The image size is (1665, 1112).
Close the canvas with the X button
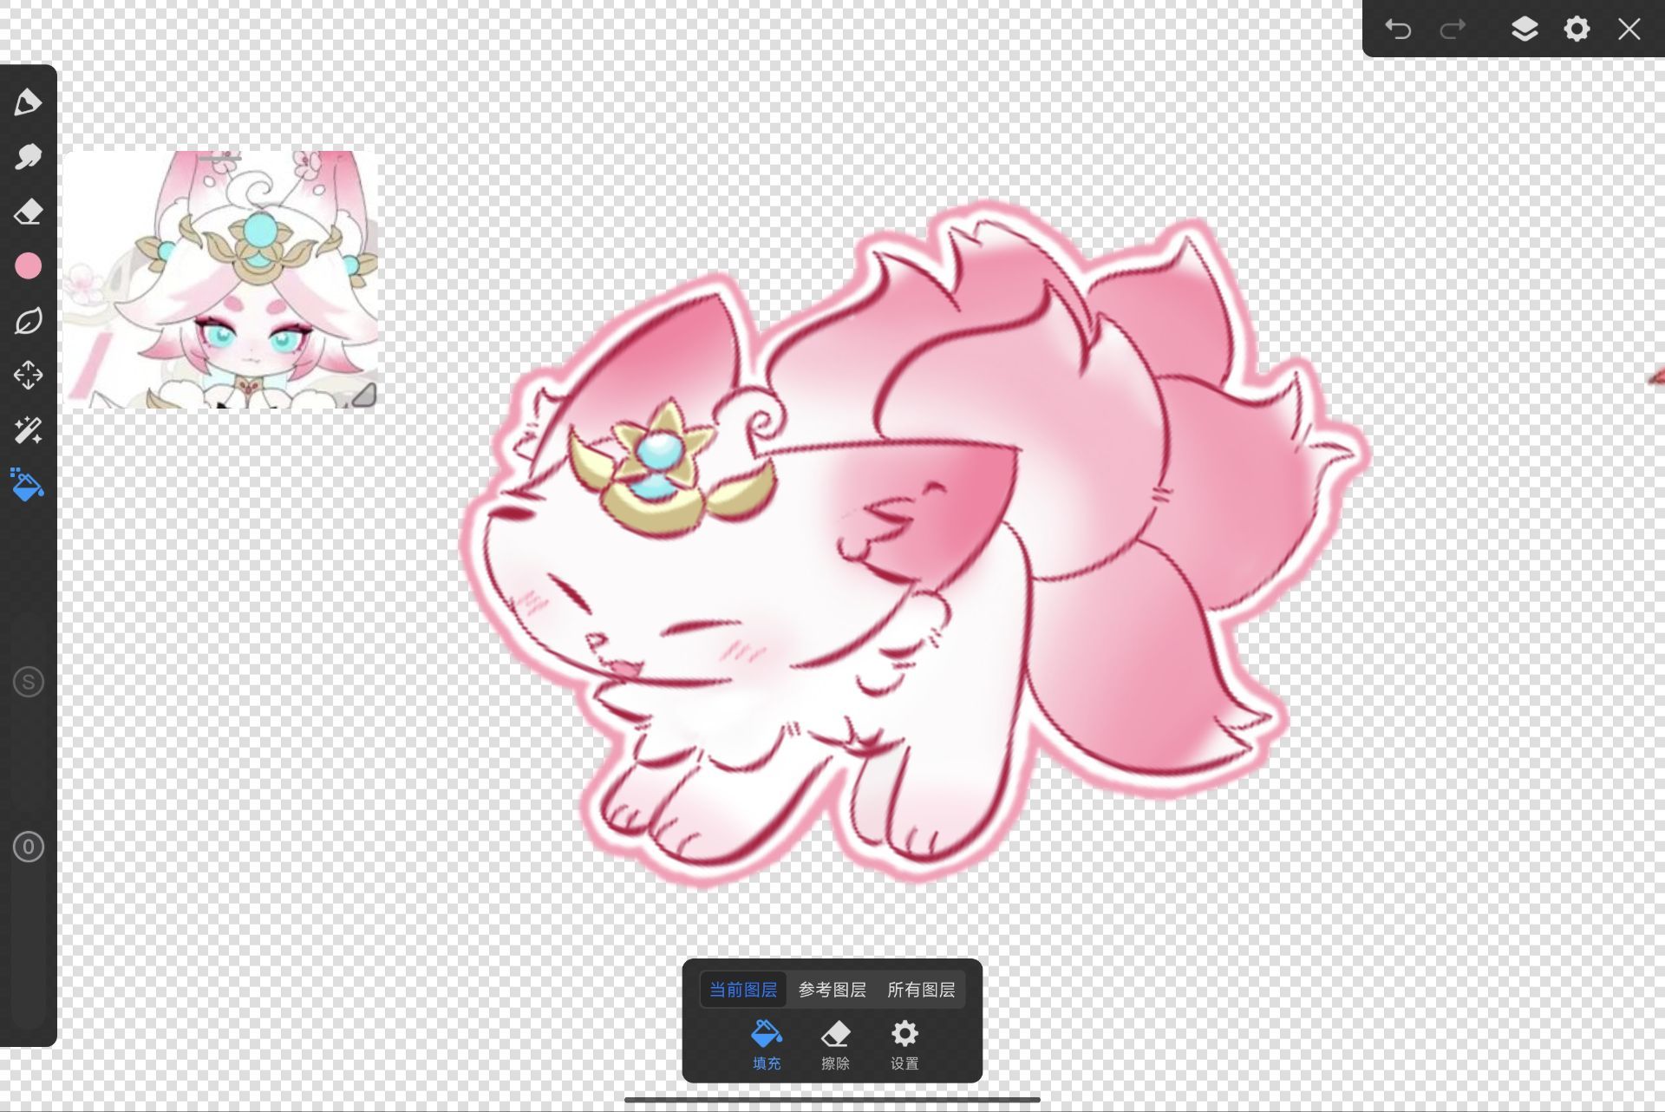click(1629, 29)
